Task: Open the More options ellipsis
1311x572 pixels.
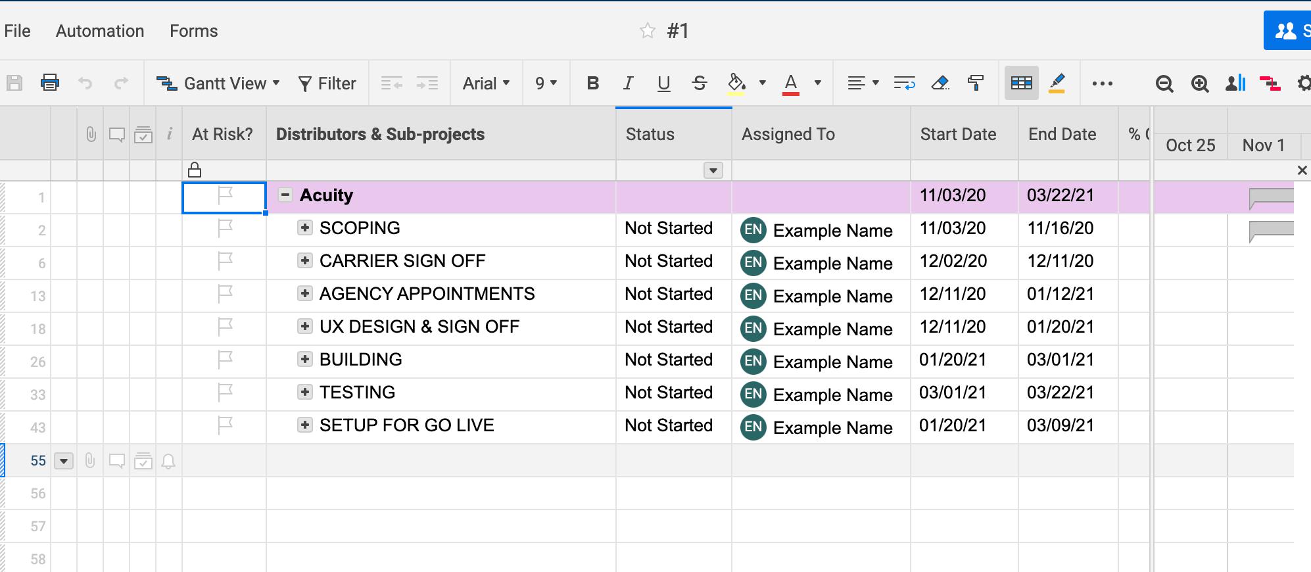Action: pos(1103,83)
